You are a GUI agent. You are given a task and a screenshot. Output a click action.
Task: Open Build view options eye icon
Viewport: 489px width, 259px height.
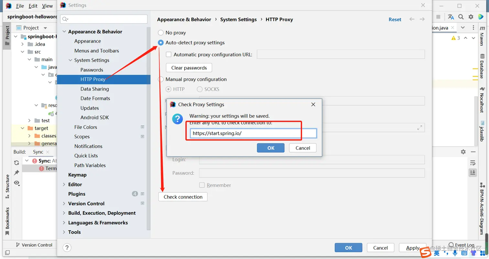click(17, 183)
